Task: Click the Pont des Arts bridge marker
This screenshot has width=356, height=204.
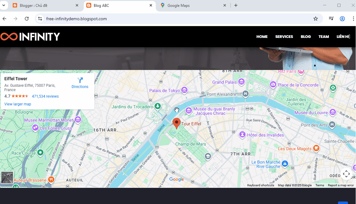Action: 332,124
